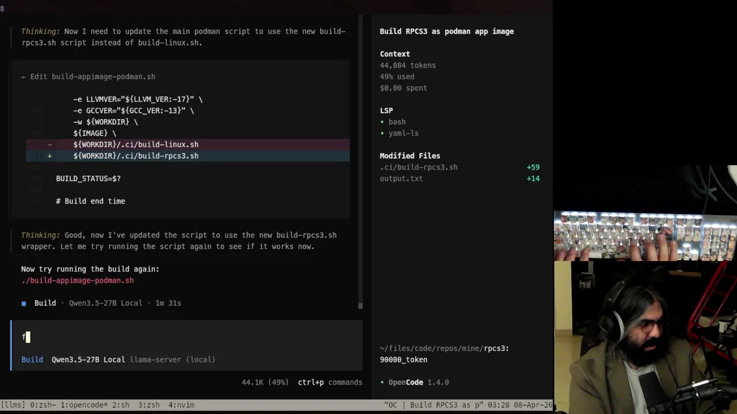Click green bullet beside yaml-ls
This screenshot has height=414, width=737.
[x=382, y=133]
